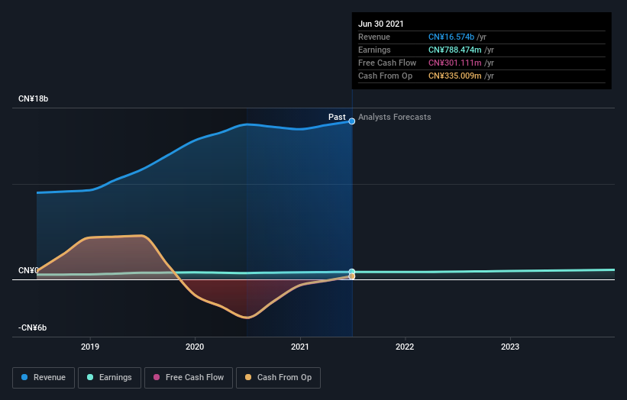This screenshot has width=627, height=400.
Task: Click the pink Free Cash Flow dot
Action: coord(157,377)
